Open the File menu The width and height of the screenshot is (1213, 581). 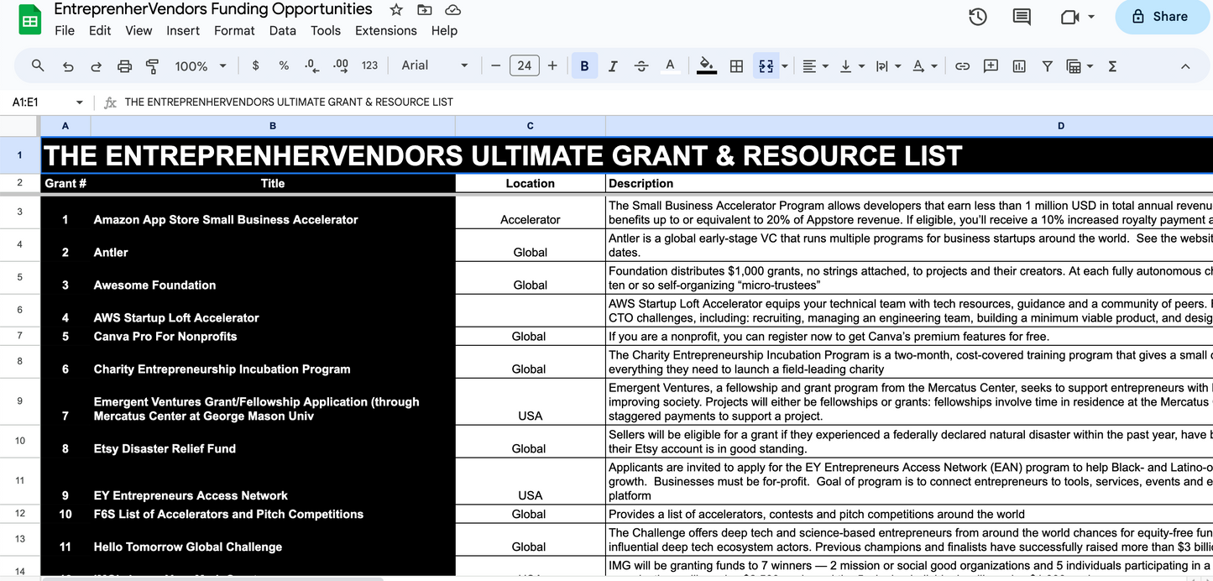tap(65, 30)
